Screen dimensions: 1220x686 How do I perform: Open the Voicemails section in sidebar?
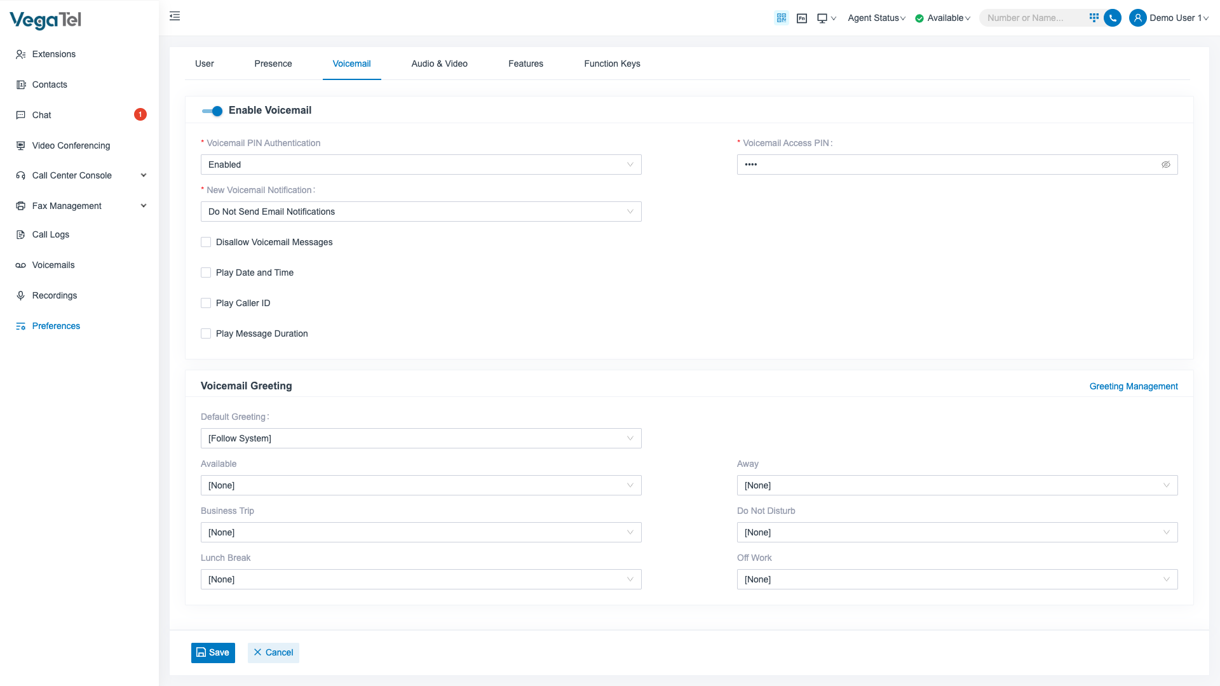[53, 265]
